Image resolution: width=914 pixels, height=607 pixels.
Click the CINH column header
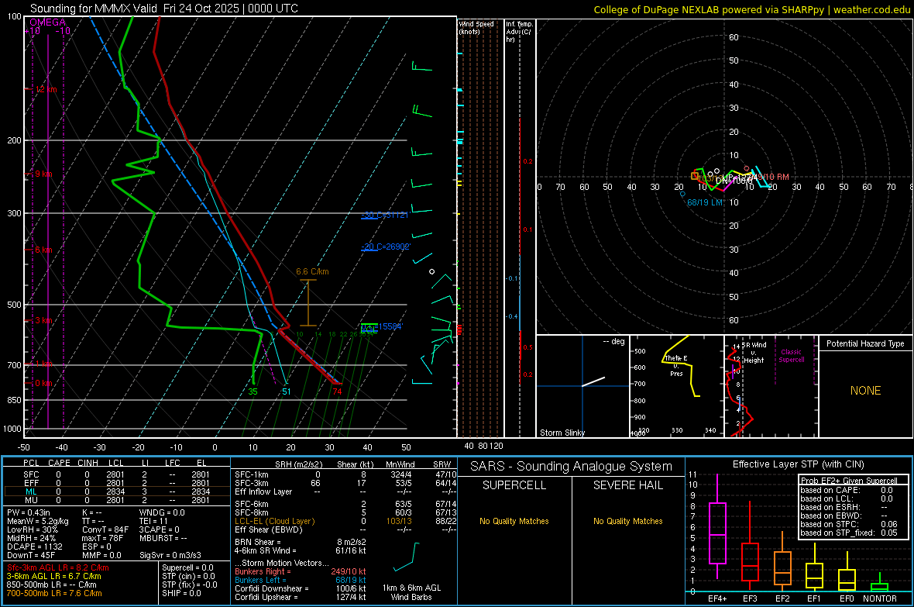pyautogui.click(x=88, y=463)
